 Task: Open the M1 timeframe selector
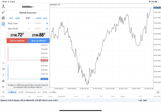coord(4,87)
